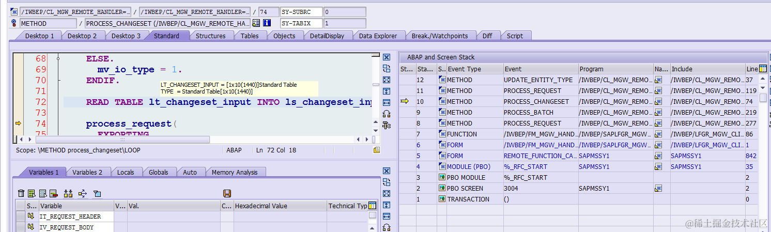Click the line number 74 field at top

click(x=268, y=11)
